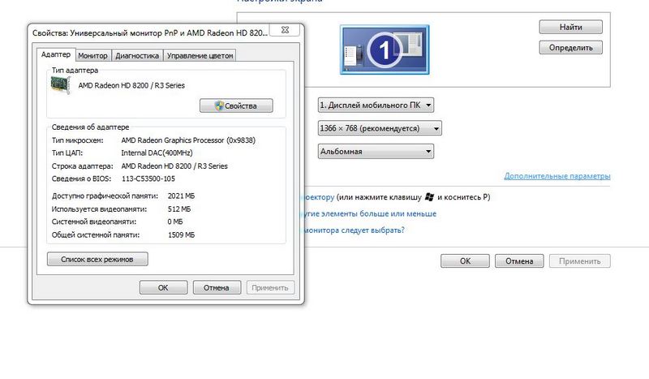Select the Адаптер tab

tap(56, 54)
